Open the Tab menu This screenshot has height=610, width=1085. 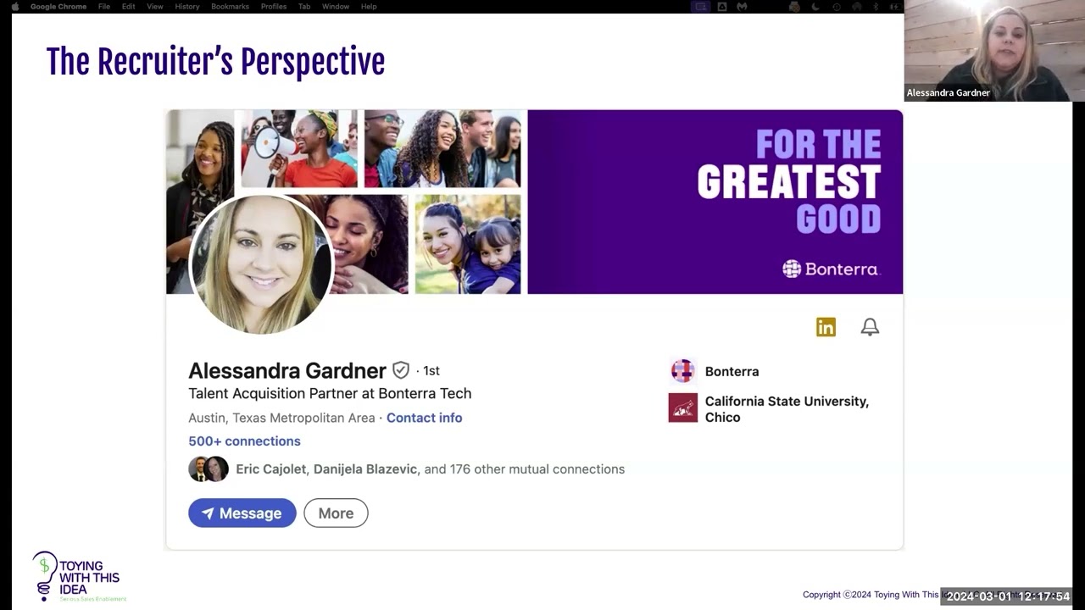(304, 7)
